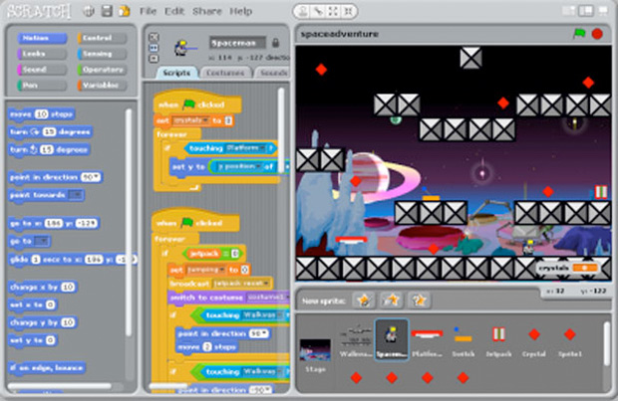Click the sprite list vertical scrollbar
618x401 pixels.
coord(607,342)
